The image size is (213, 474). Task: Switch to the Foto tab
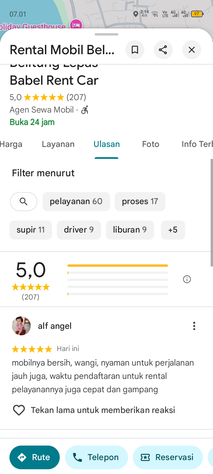click(151, 144)
